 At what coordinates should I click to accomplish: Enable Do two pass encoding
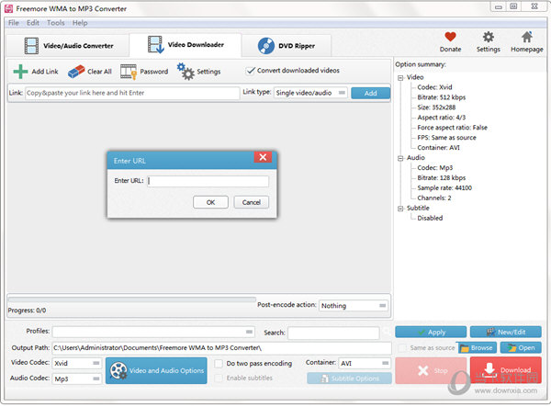pos(219,364)
